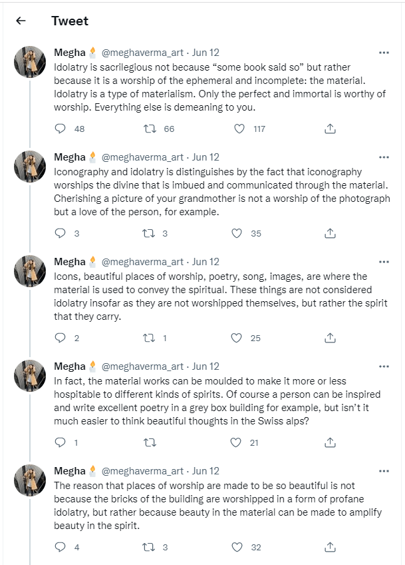
Task: Like the tweet with 25 likes
Action: tap(237, 338)
